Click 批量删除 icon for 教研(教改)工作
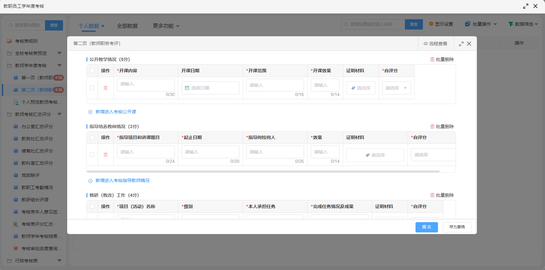Viewport: 545px width, 270px height. click(x=432, y=195)
